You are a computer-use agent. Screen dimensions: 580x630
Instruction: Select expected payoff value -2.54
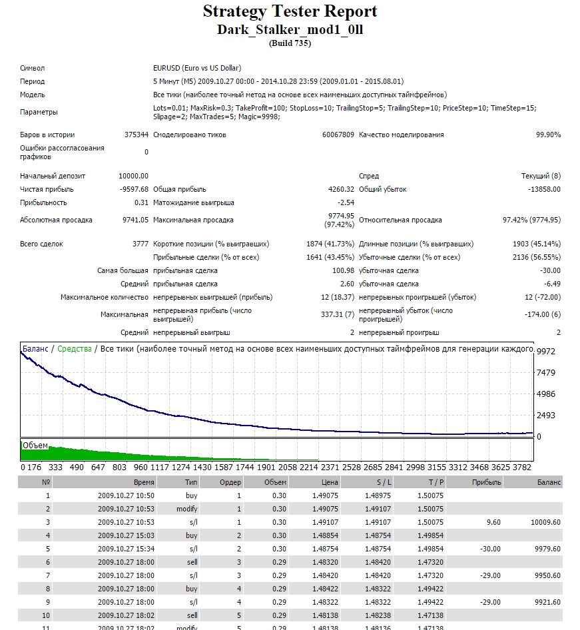pos(346,203)
